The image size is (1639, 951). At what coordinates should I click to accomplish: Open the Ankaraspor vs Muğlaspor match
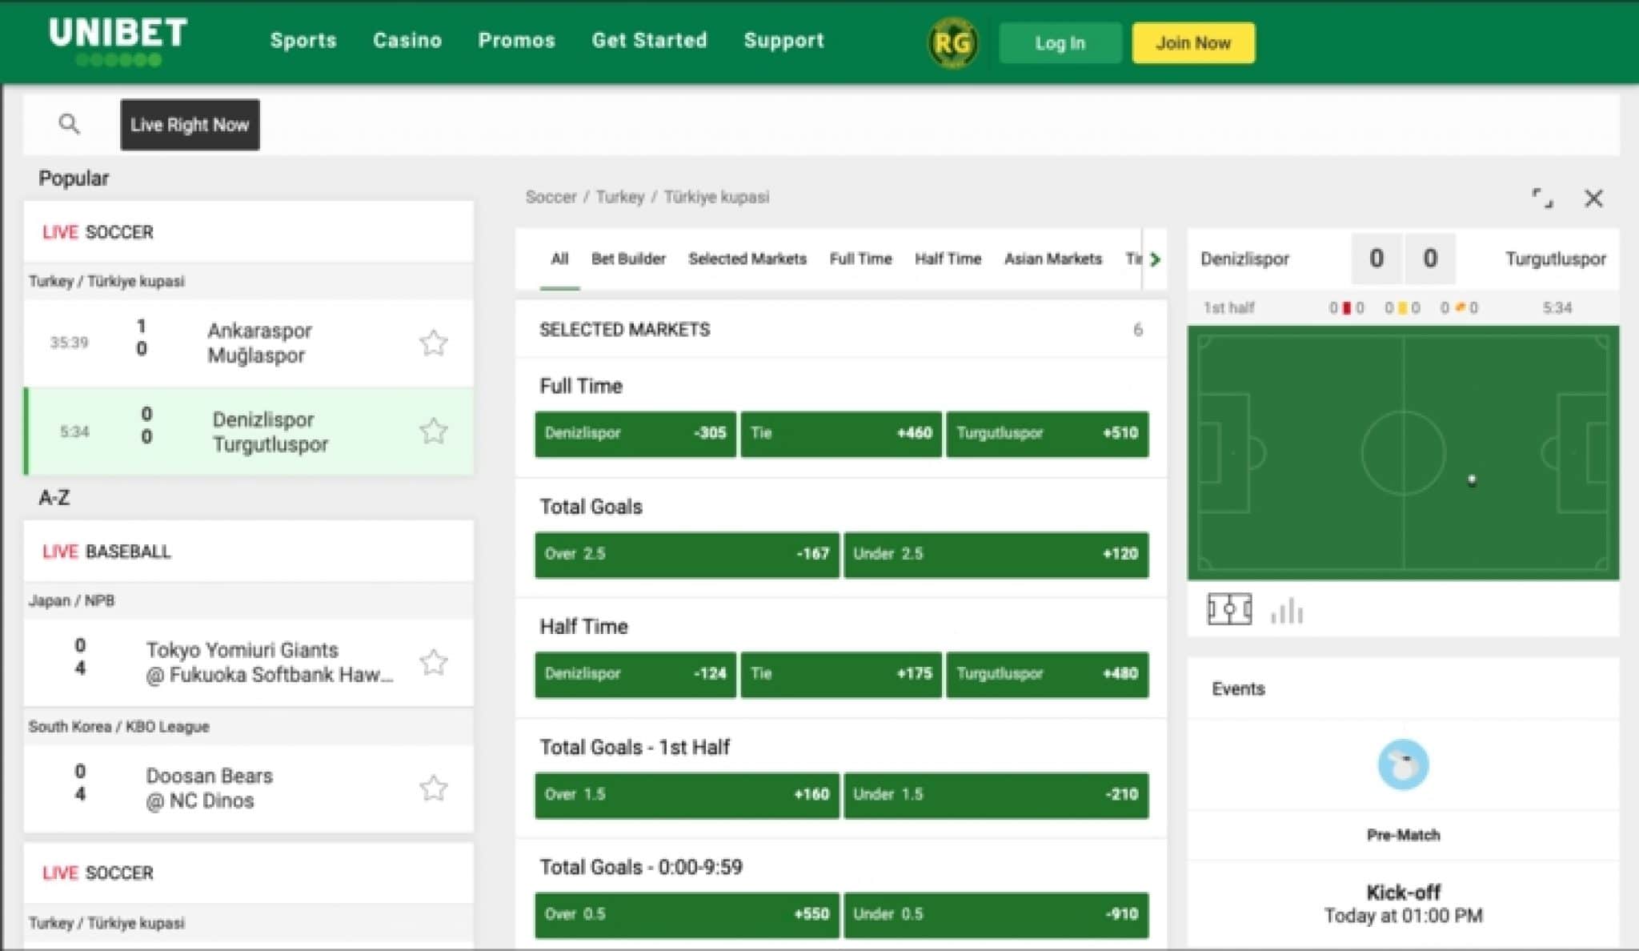point(248,343)
